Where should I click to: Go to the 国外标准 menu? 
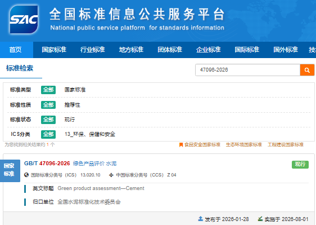(x=286, y=50)
